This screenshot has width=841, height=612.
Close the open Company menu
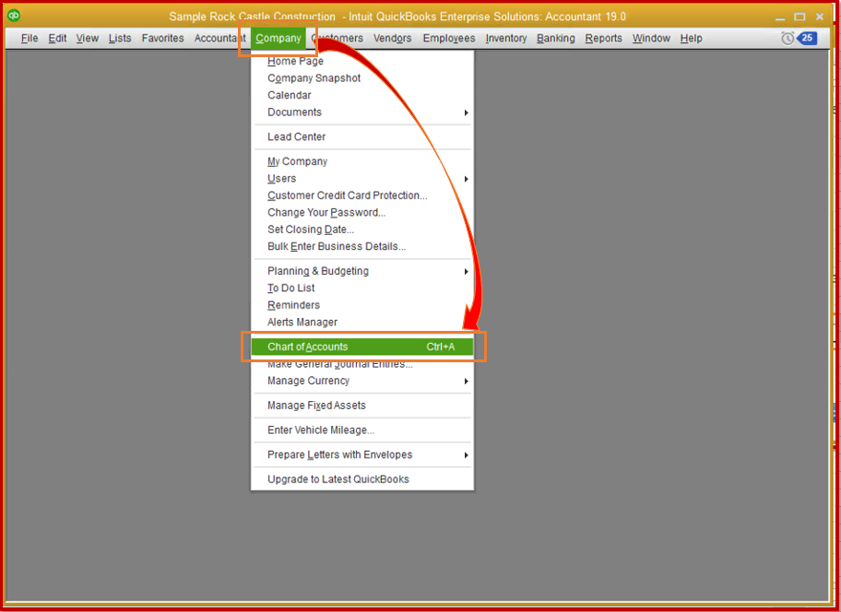(x=278, y=38)
